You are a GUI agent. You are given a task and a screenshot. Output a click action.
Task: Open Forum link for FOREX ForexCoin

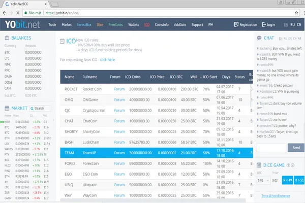click(119, 163)
